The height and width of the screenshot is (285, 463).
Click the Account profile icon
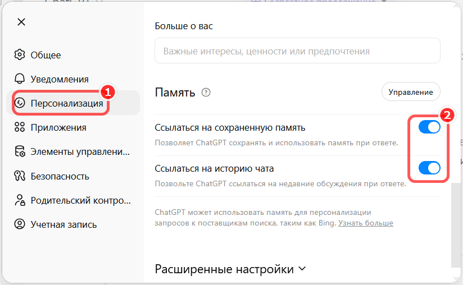[x=20, y=224]
